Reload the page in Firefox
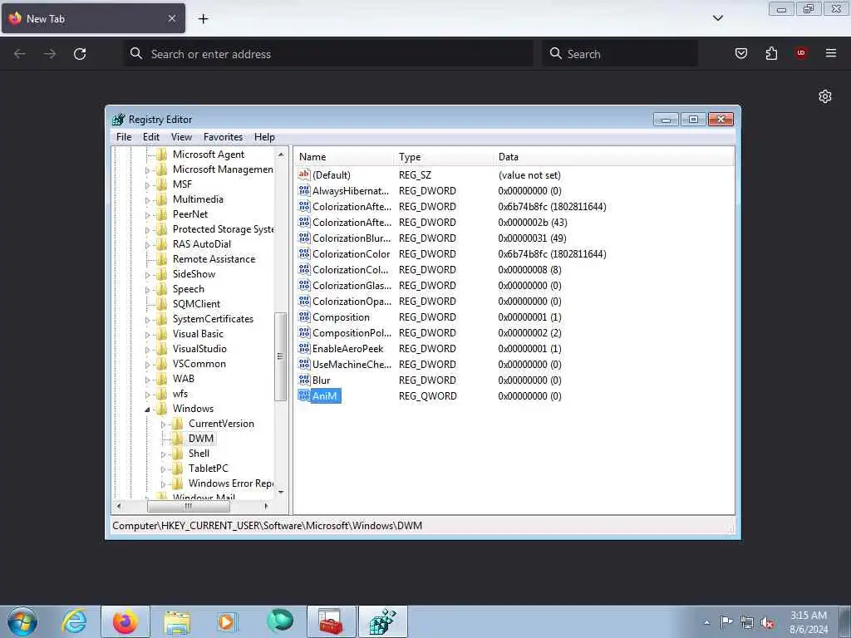Screen dimensions: 851x638 click(x=80, y=54)
